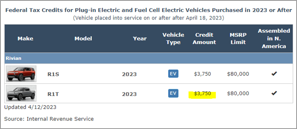This screenshot has height=129, width=297.
Task: Click the Source: Internal Revenue Service text
Action: [49, 119]
